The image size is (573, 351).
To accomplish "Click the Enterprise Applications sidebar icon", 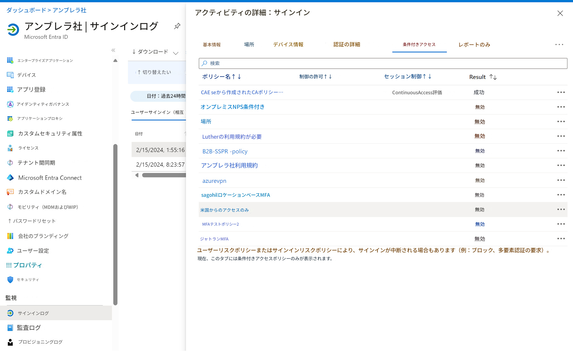I will tap(10, 60).
